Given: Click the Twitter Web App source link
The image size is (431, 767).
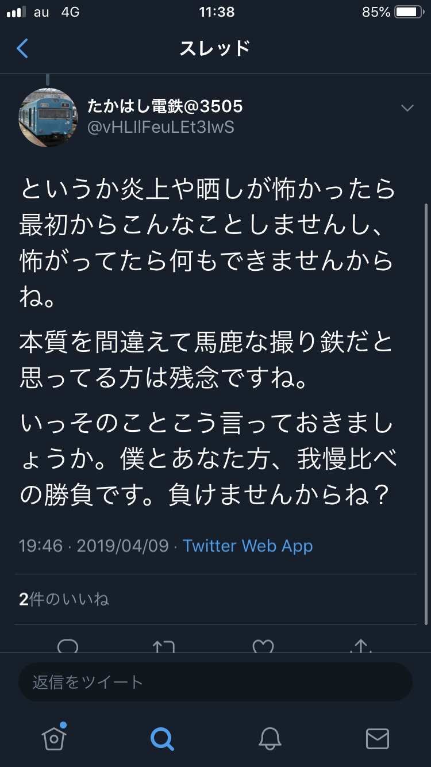Looking at the screenshot, I should coord(248,546).
